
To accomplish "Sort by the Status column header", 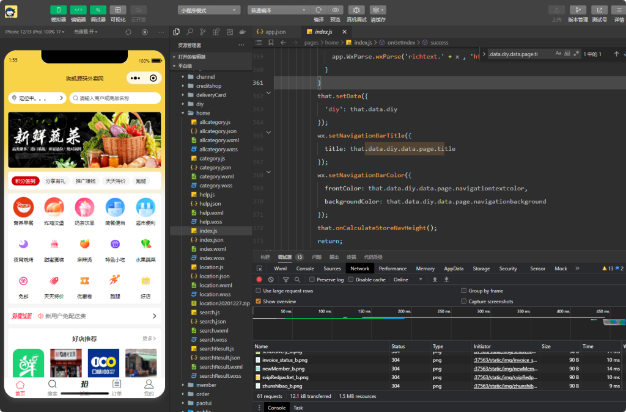I will (410, 346).
